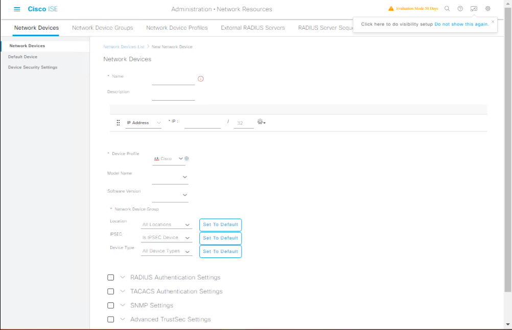The width and height of the screenshot is (512, 330).
Task: Open the All Locations dropdown
Action: tap(166, 225)
